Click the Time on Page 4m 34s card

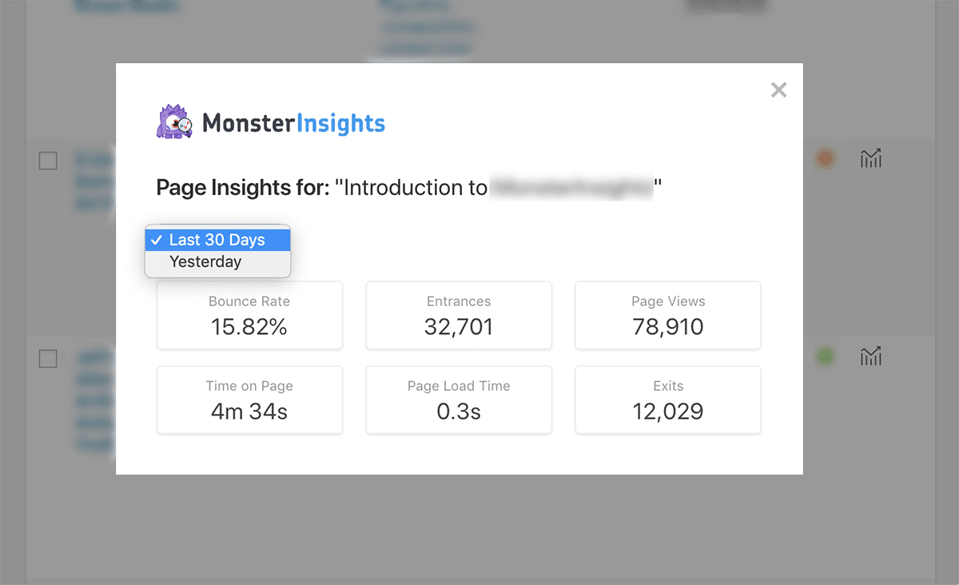click(x=249, y=400)
